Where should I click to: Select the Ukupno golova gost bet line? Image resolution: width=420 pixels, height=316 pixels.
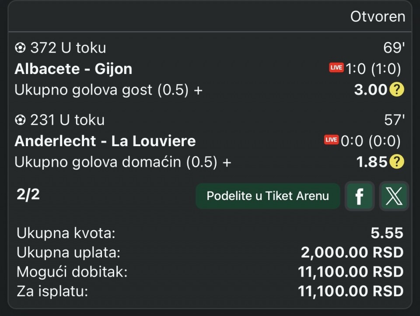coord(108,90)
